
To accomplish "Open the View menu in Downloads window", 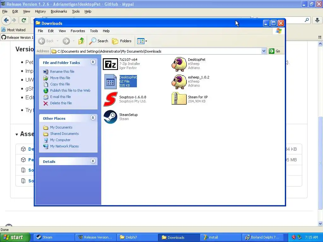I will click(x=62, y=31).
